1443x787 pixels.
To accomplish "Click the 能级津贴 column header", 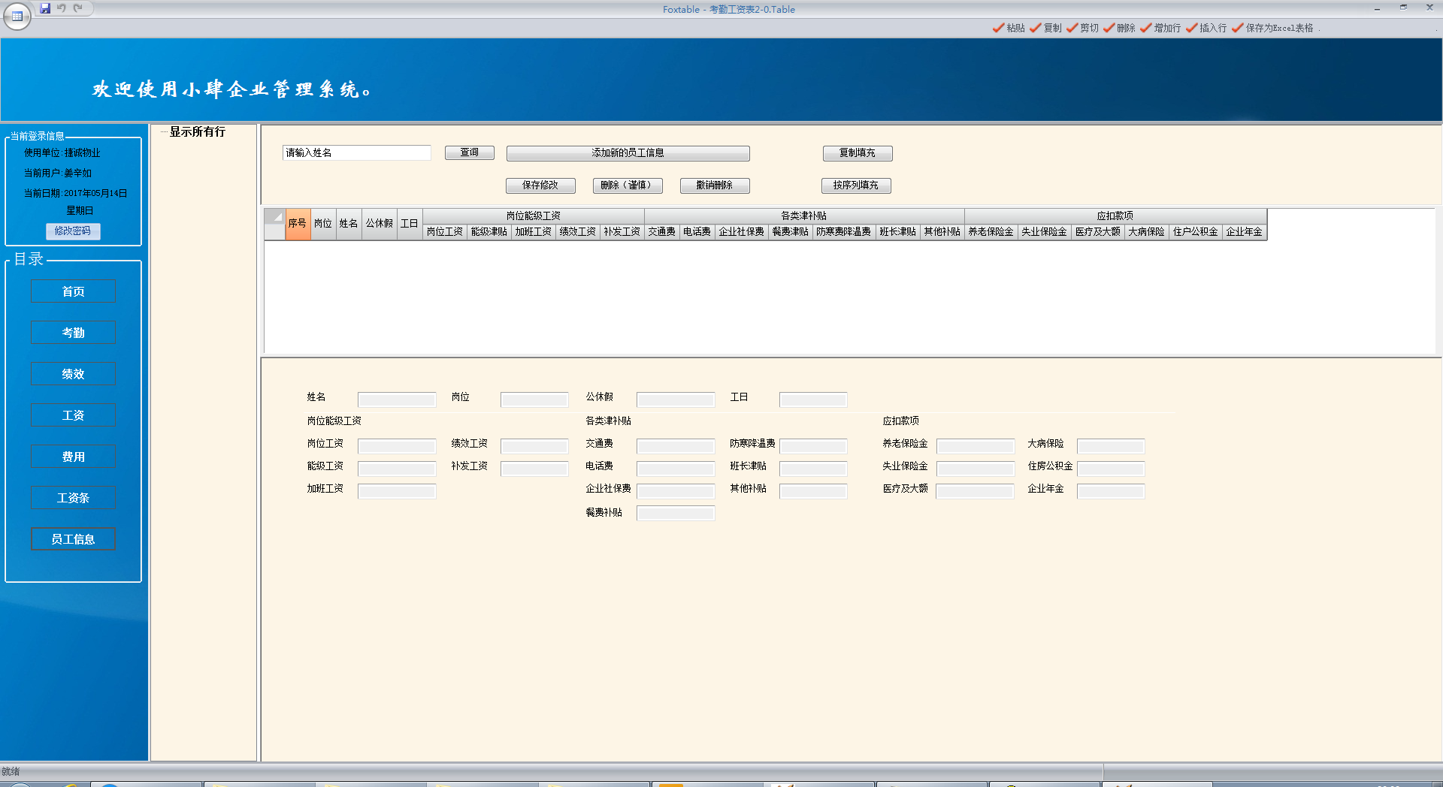I will [489, 232].
